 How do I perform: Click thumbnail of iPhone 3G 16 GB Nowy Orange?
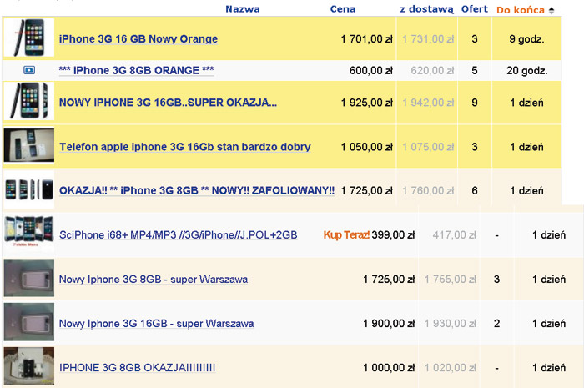pyautogui.click(x=29, y=38)
